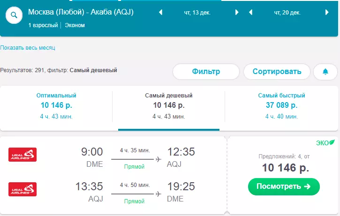The width and height of the screenshot is (340, 216).
Task: Open the Показать весь месяц link
Action: [x=28, y=48]
